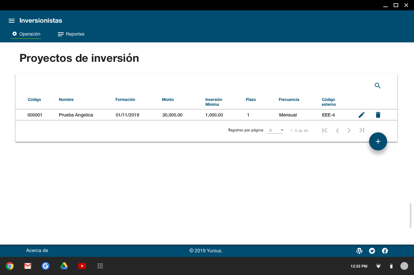This screenshot has height=275, width=414.
Task: Click the page vertical scrollbar
Action: pyautogui.click(x=411, y=215)
